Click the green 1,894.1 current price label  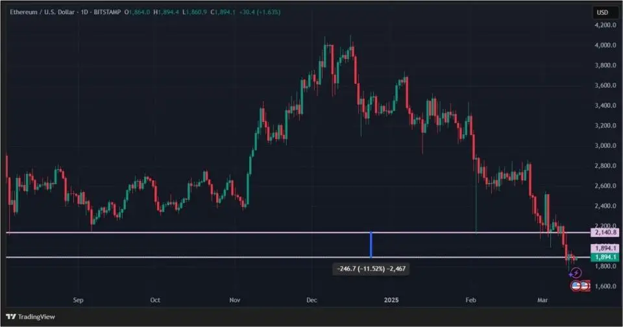[x=604, y=258]
